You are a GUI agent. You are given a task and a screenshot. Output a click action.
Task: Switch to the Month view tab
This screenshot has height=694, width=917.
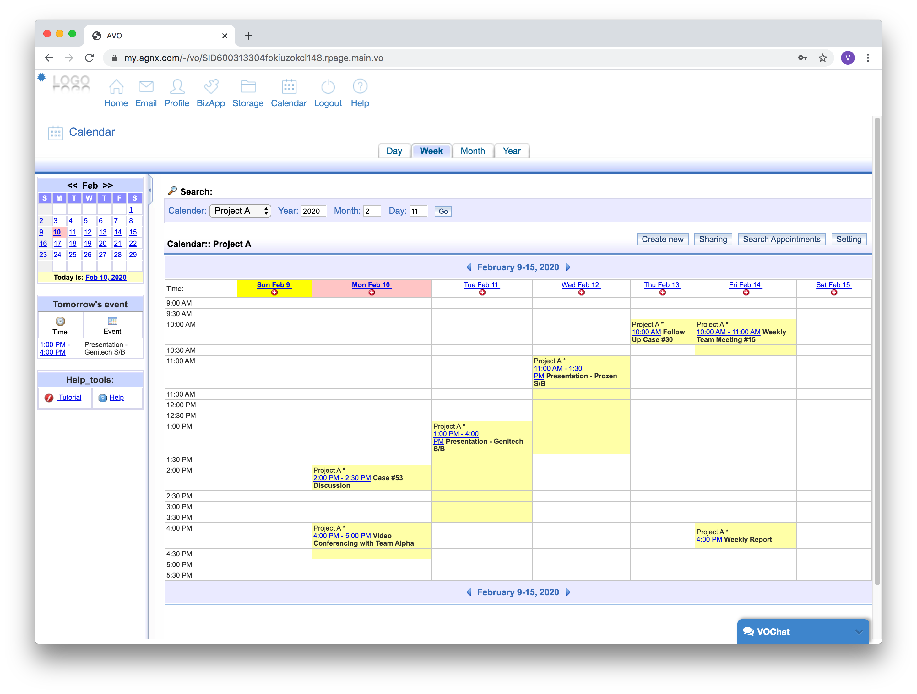click(x=472, y=151)
